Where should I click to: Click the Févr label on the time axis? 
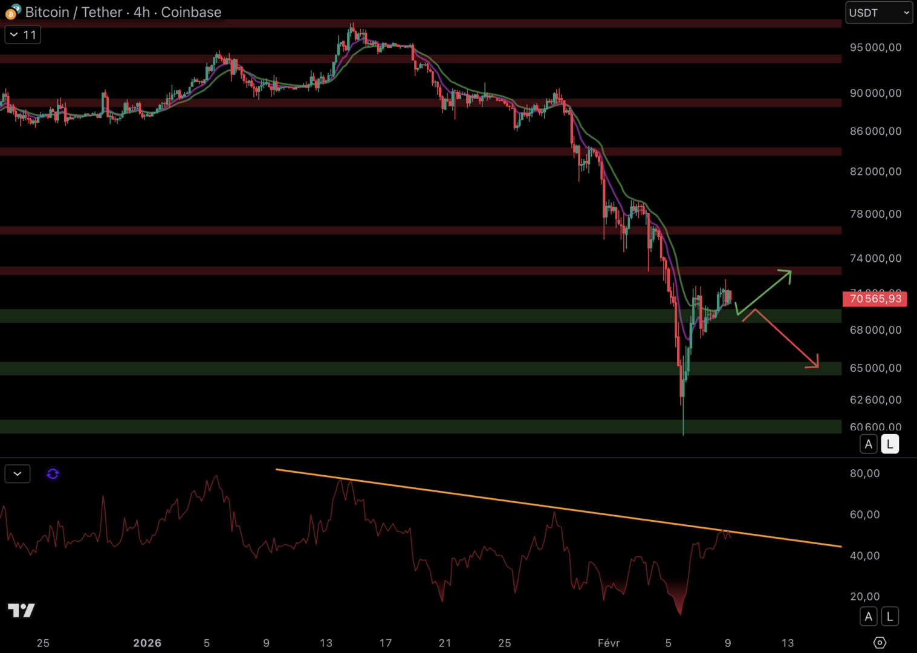[x=608, y=643]
